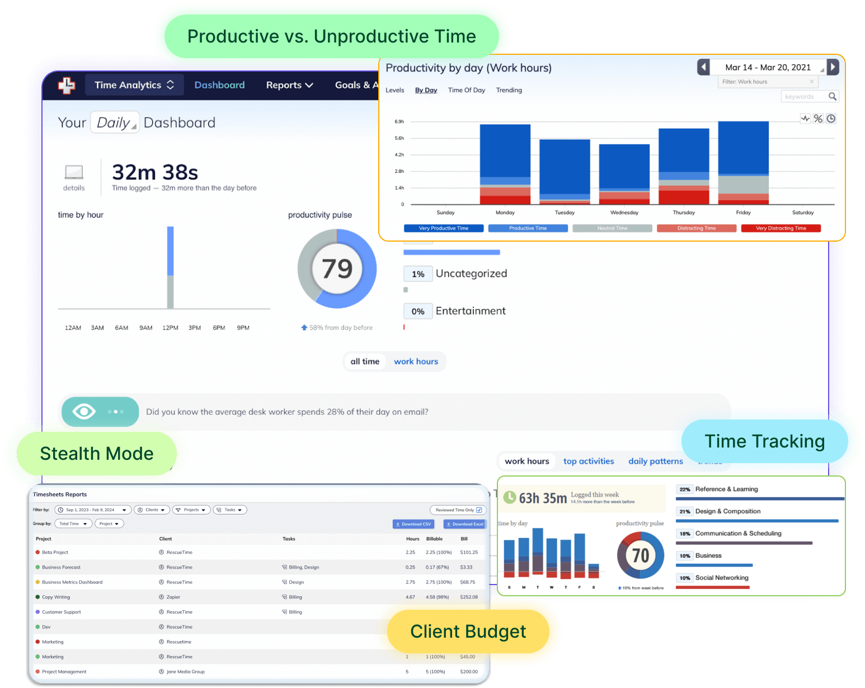
Task: Expand the Clients filter dropdown
Action: [152, 510]
